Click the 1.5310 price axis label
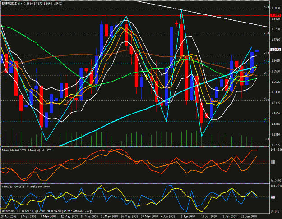 point(275,135)
